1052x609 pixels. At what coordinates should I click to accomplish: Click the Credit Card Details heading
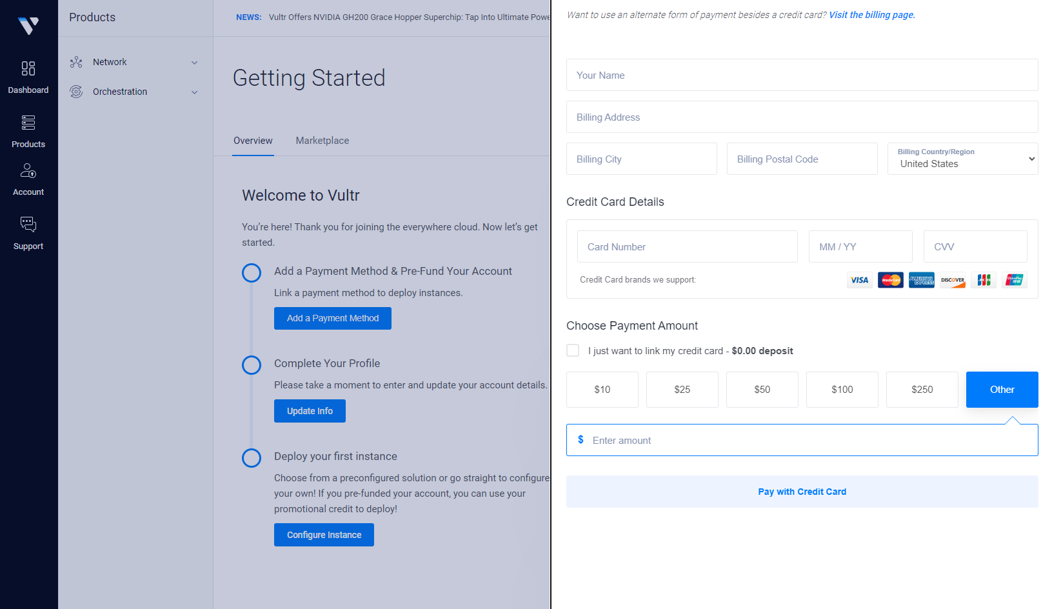coord(615,202)
